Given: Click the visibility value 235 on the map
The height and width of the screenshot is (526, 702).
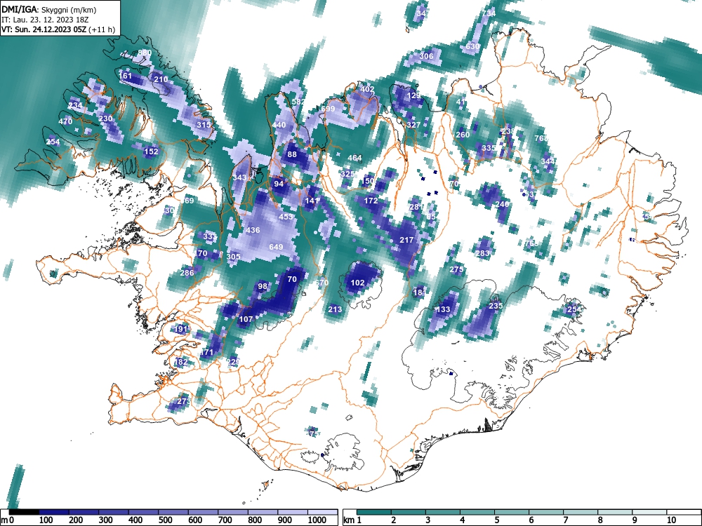Looking at the screenshot, I should (496, 306).
